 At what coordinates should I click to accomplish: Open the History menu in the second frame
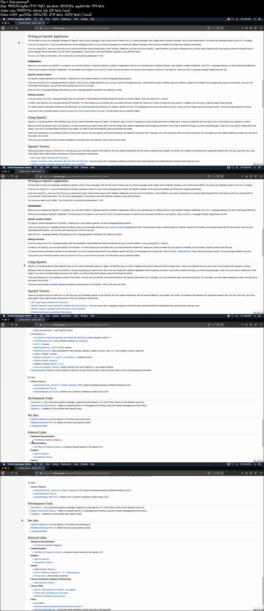click(x=55, y=167)
